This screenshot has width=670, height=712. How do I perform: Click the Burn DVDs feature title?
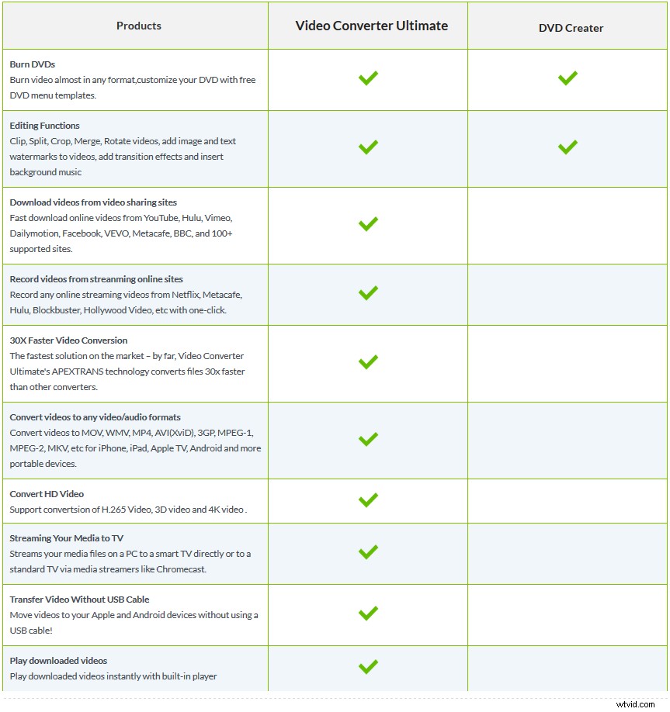(33, 64)
